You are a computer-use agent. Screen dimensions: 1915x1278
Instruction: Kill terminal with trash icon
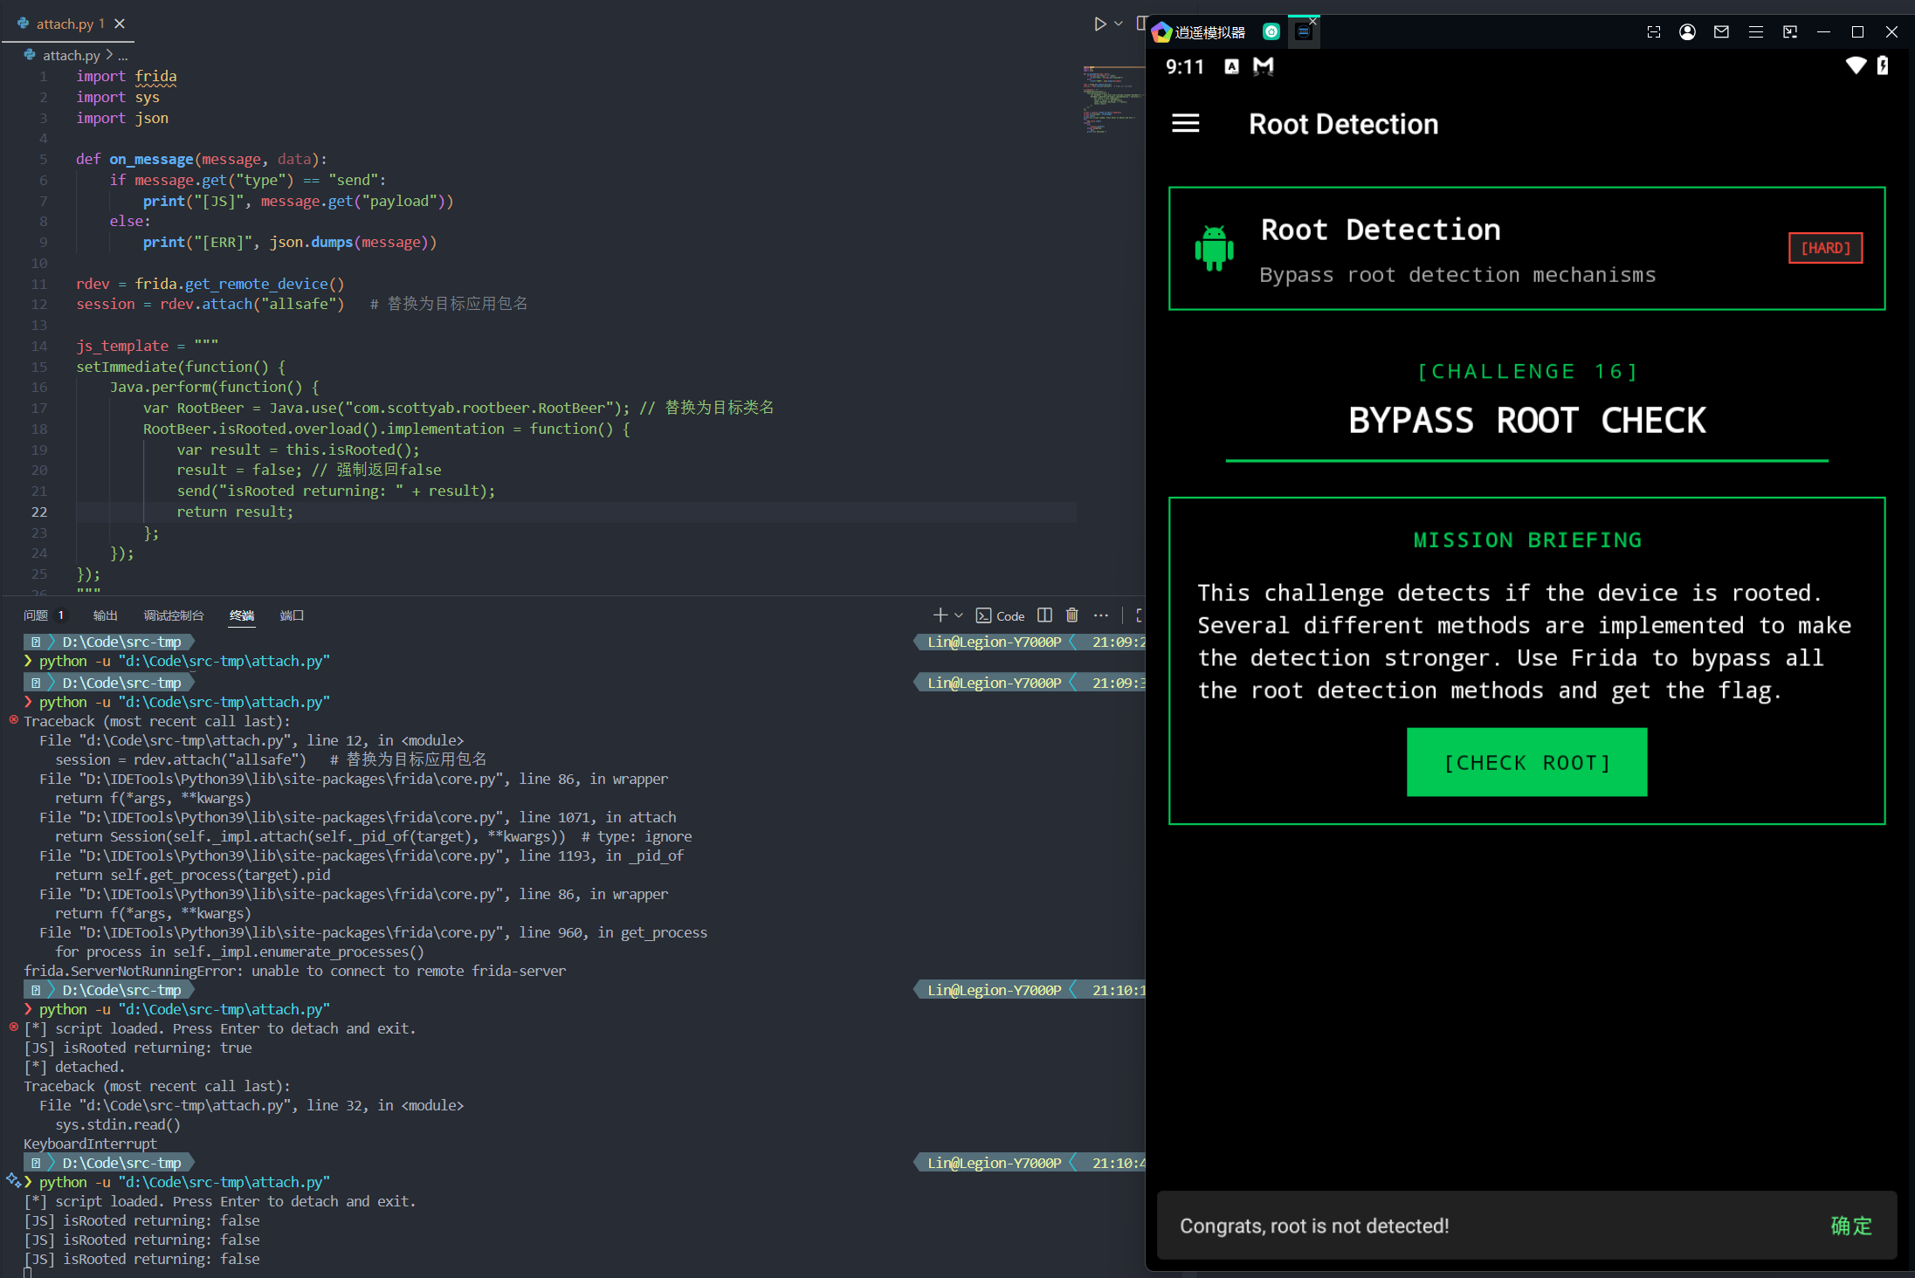pyautogui.click(x=1072, y=615)
